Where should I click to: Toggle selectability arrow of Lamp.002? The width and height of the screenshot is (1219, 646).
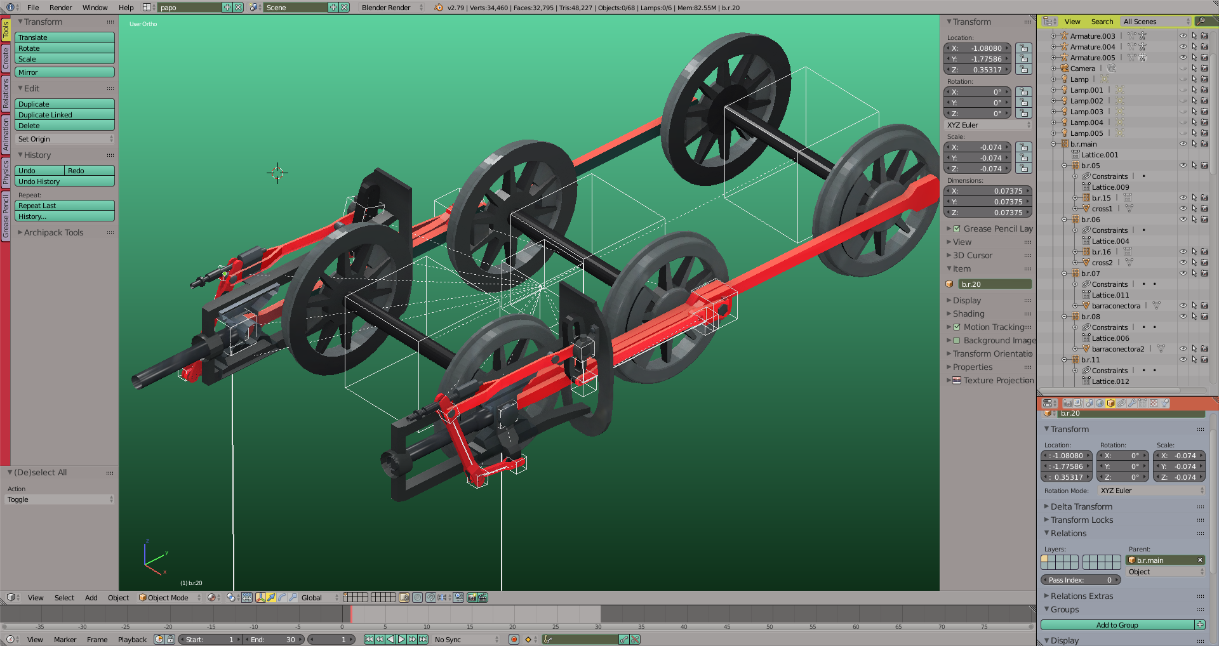(x=1194, y=101)
